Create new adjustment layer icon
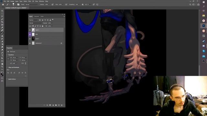207x116 pixels. pos(53,105)
